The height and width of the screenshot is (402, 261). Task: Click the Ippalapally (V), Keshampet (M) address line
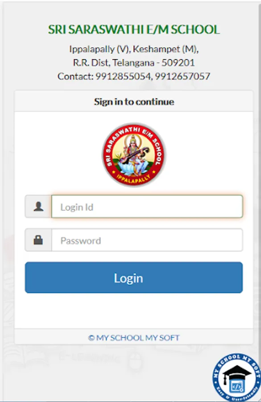pos(134,49)
